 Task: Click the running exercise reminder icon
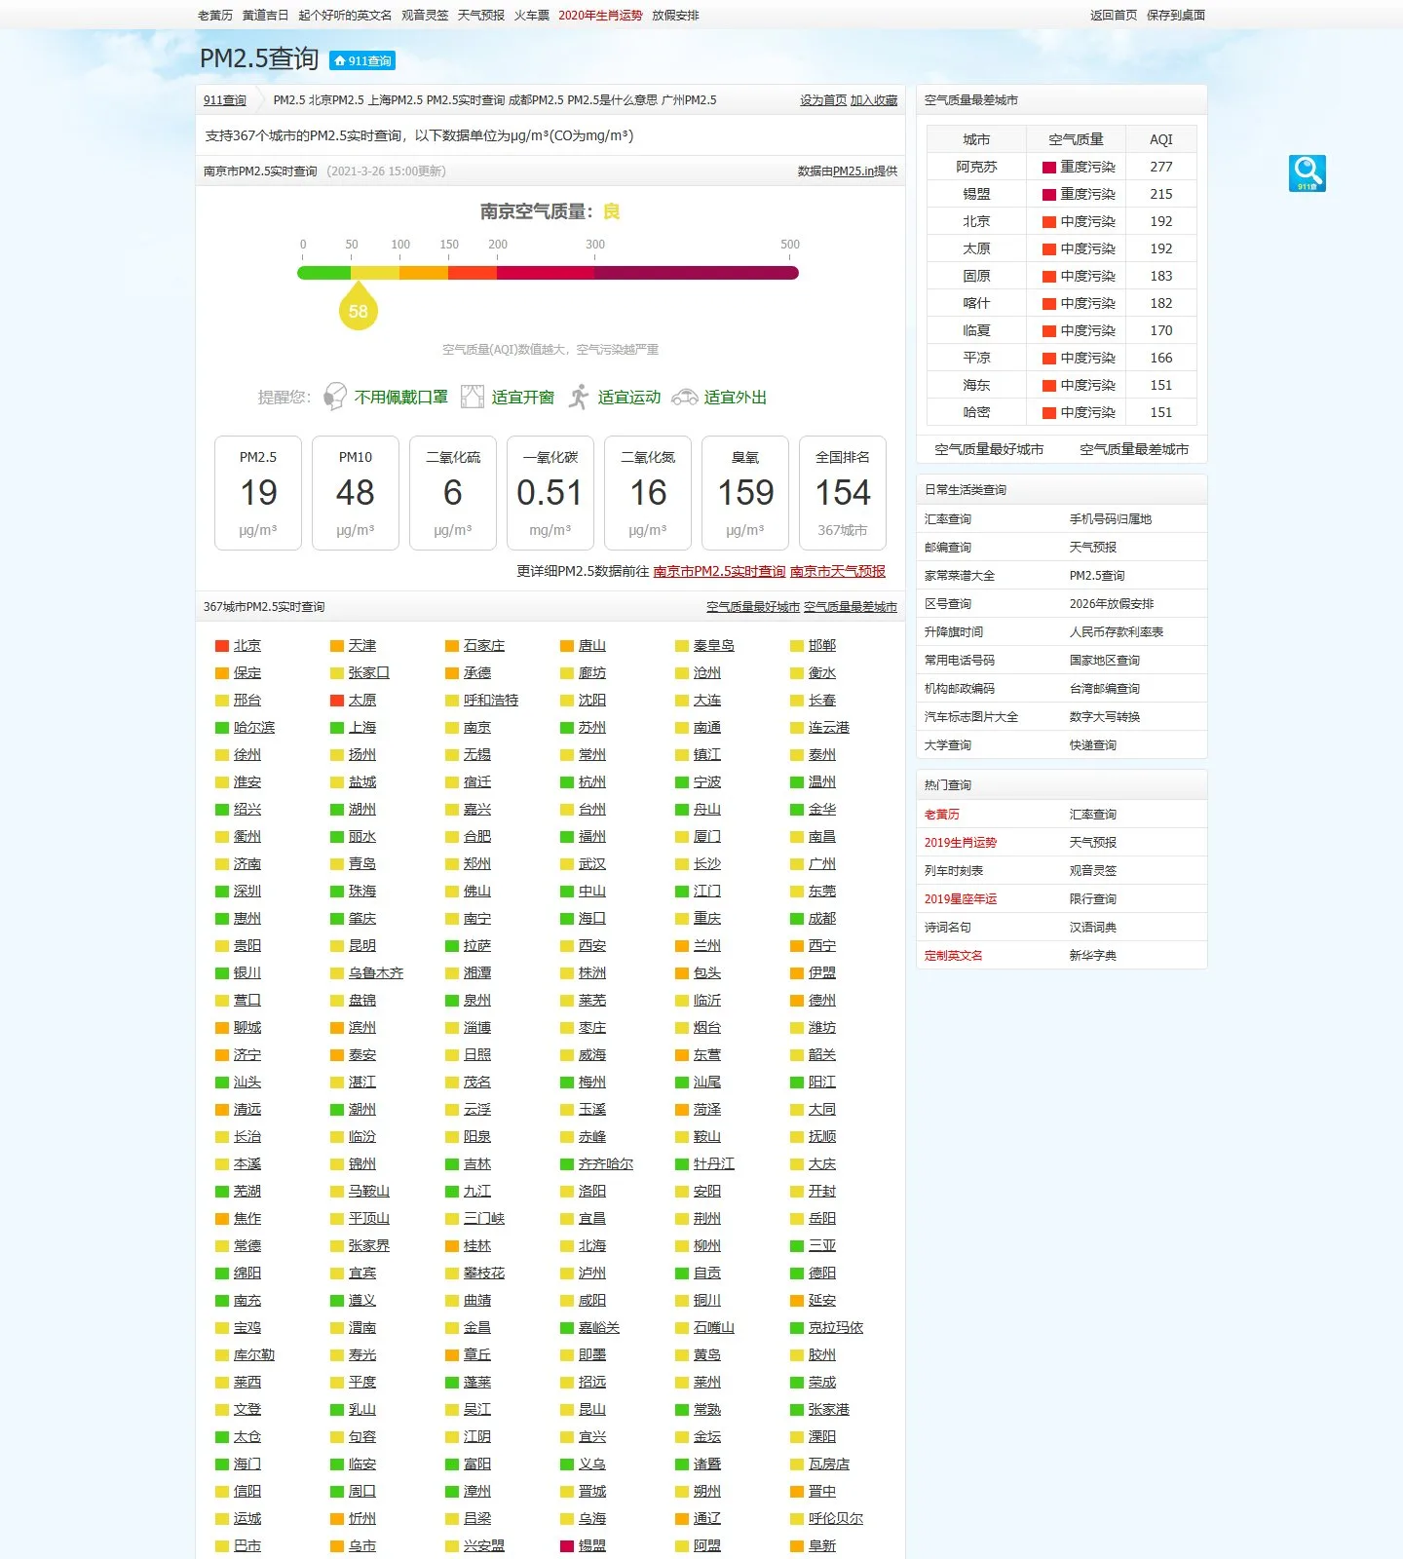click(580, 397)
